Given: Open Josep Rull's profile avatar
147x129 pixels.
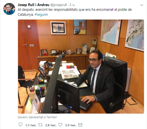Looking at the screenshot, I should click(x=9, y=9).
